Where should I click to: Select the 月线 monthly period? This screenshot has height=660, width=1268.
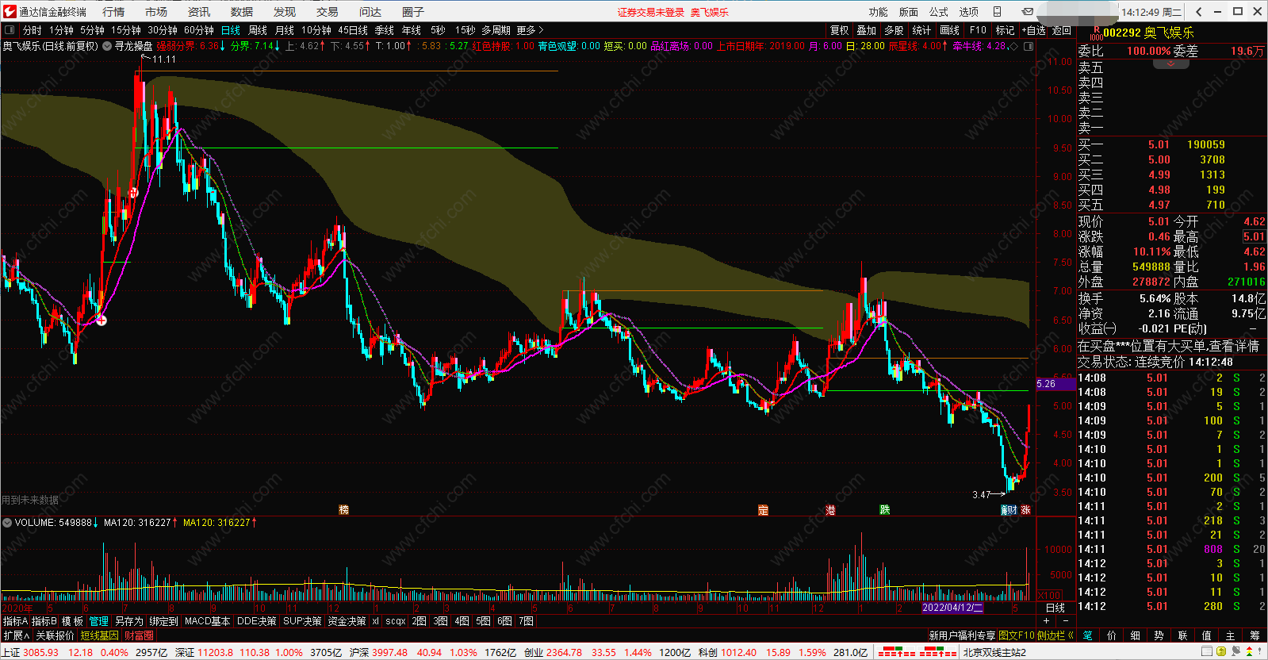[x=285, y=30]
